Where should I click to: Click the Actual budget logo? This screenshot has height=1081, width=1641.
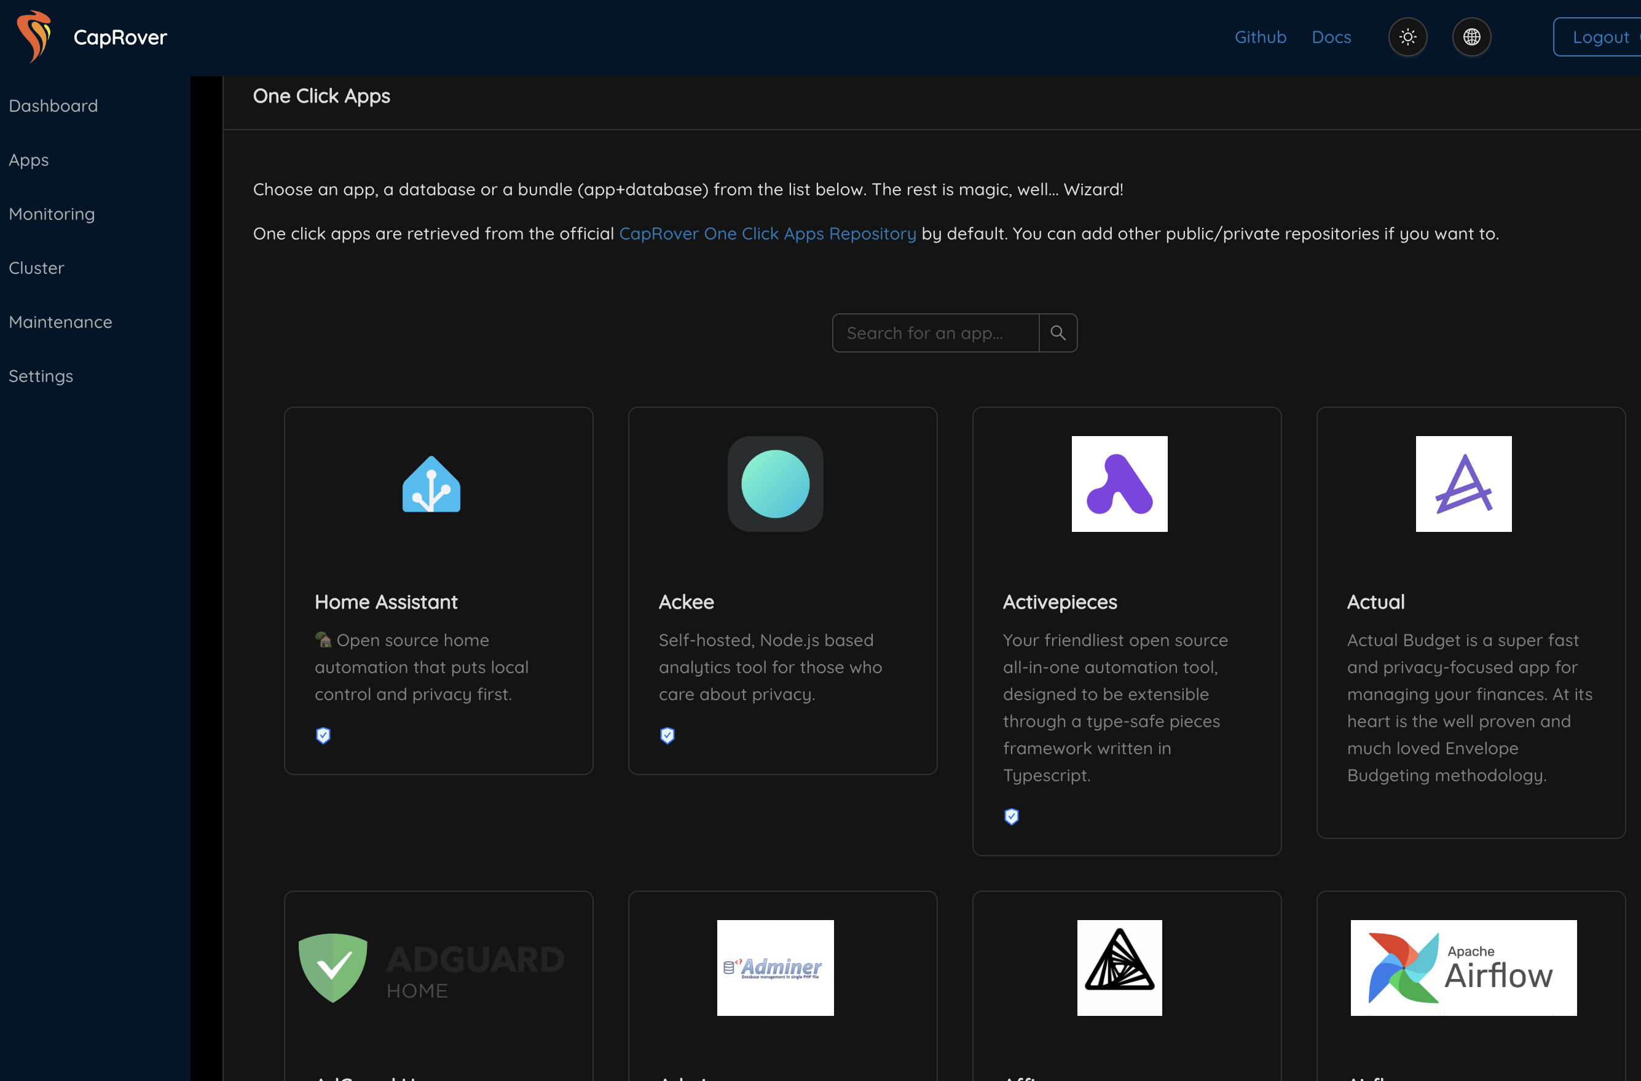(1463, 484)
